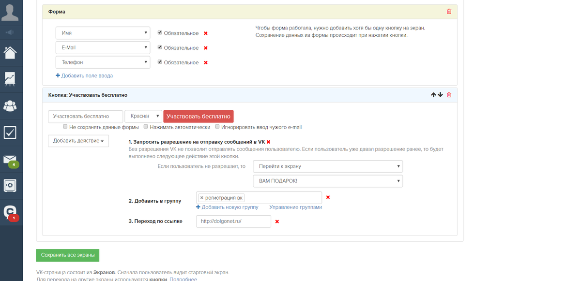
Task: Open the mail icon with badge 4
Action: point(11,160)
